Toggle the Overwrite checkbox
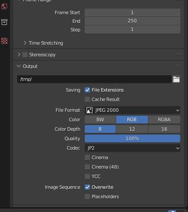 [87, 187]
